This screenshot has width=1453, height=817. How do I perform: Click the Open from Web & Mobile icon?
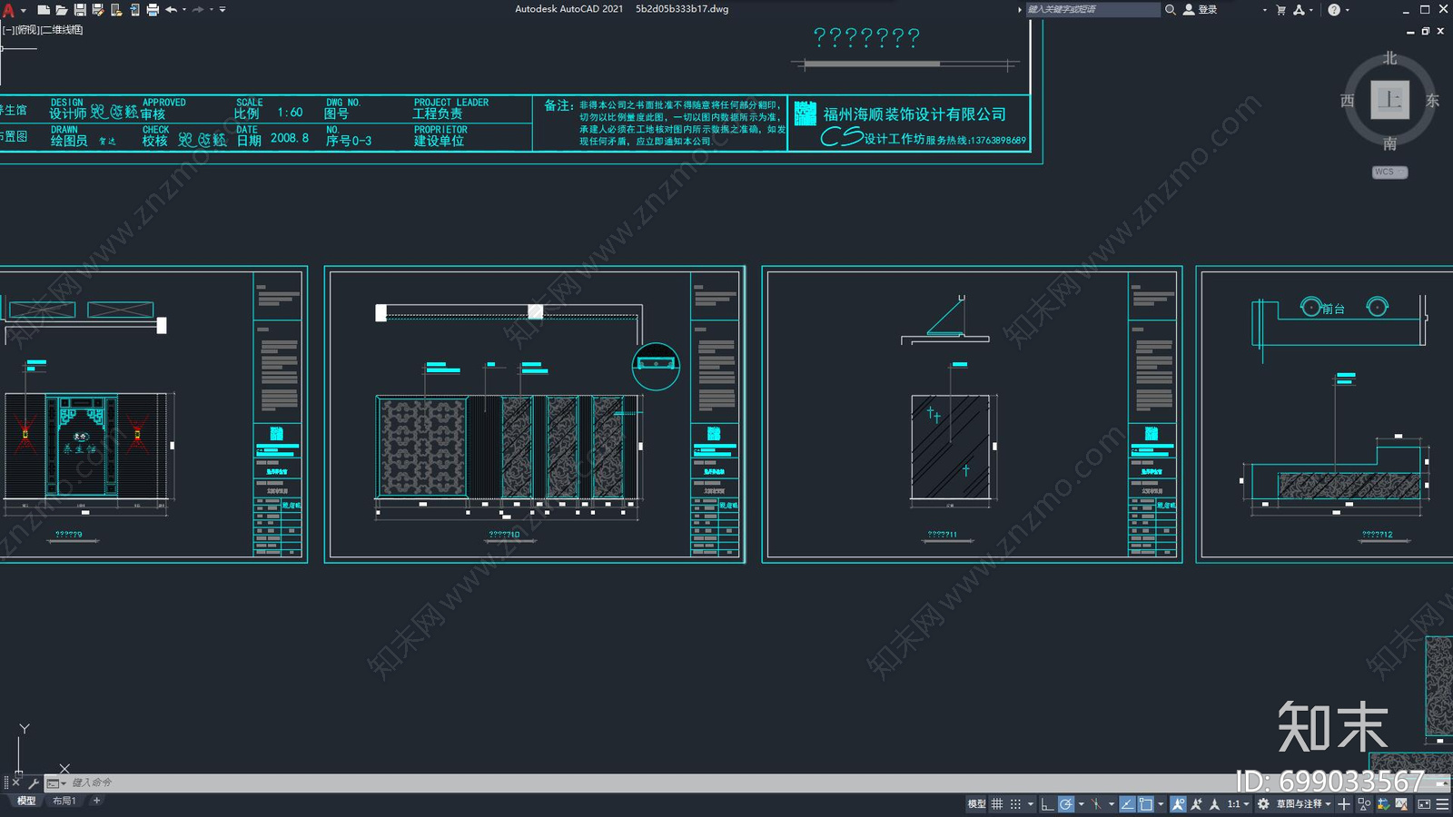coord(116,10)
